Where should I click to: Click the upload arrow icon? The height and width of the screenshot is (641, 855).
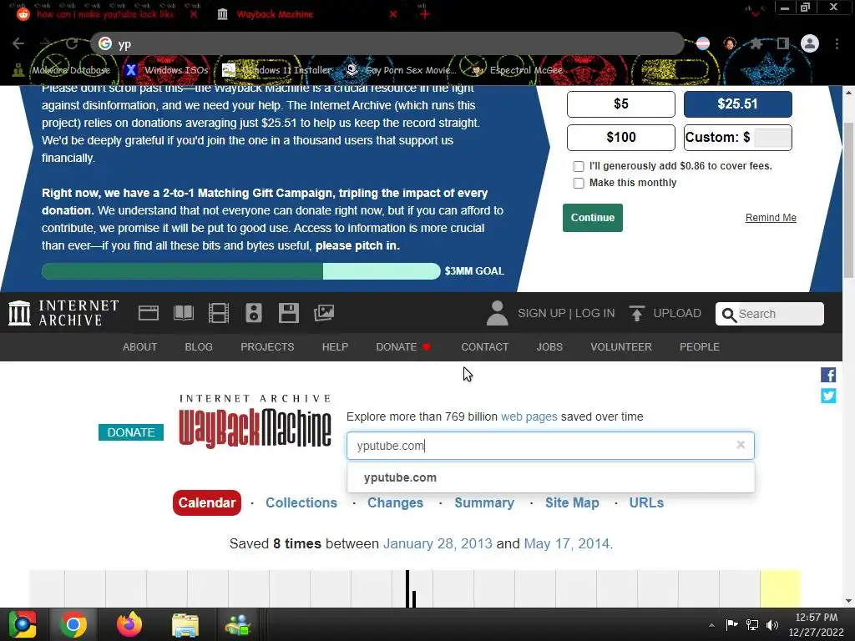(636, 313)
